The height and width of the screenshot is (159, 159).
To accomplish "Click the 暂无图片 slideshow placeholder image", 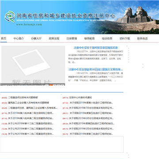I will (x=33, y=66).
